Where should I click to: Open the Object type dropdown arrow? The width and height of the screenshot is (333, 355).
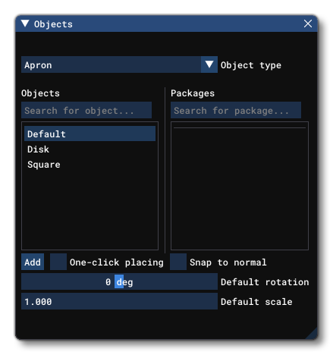click(209, 64)
